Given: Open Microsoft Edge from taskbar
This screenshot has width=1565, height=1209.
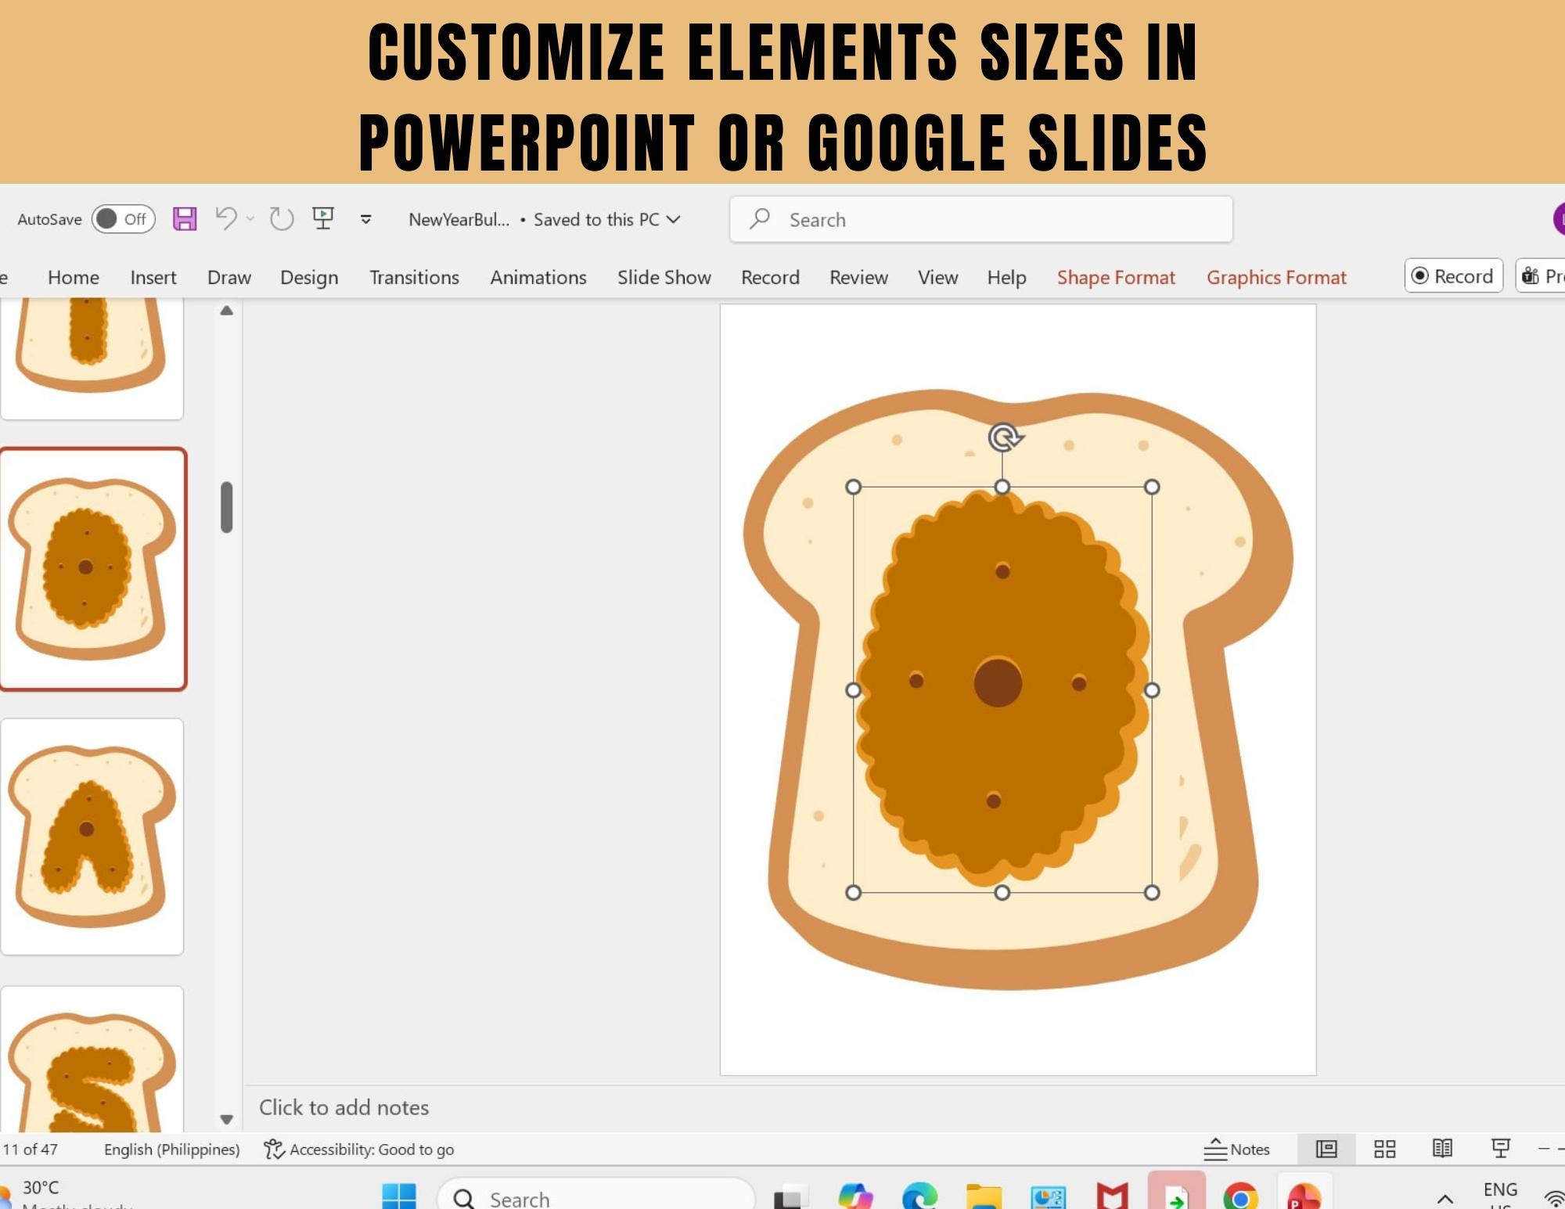Looking at the screenshot, I should tap(919, 1196).
